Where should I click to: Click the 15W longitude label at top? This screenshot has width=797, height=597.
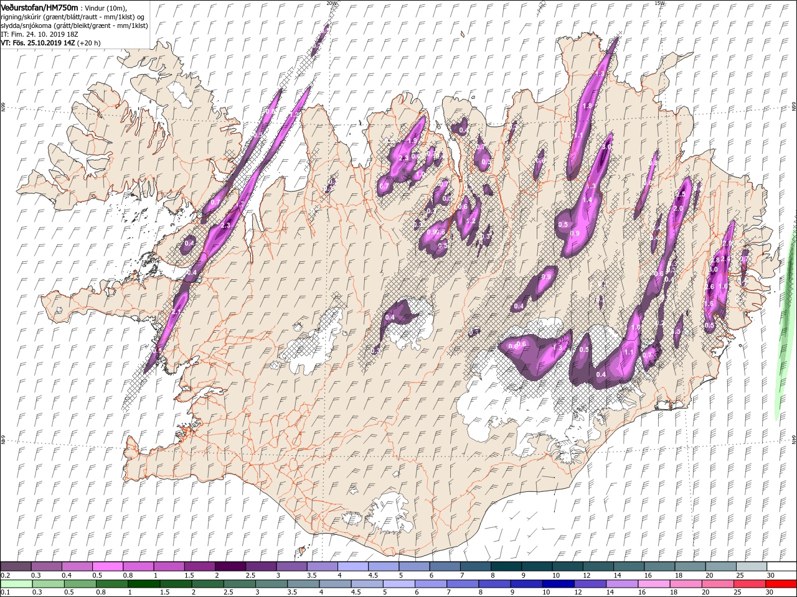pyautogui.click(x=659, y=3)
